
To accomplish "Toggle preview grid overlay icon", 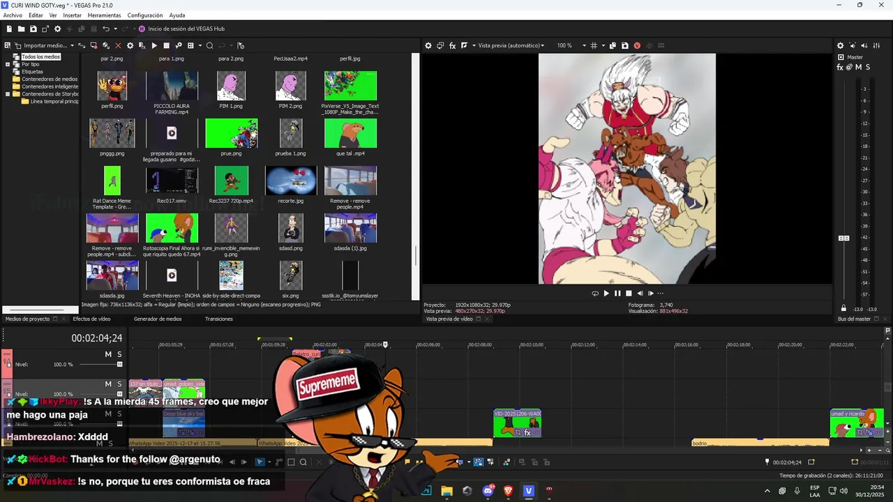I will point(594,45).
